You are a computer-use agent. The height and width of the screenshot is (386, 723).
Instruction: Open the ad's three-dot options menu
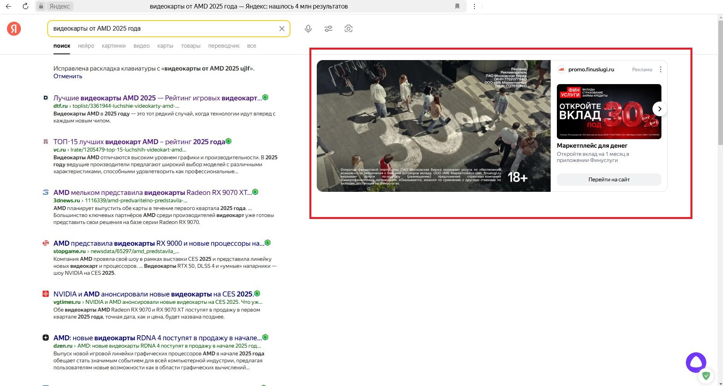(661, 69)
